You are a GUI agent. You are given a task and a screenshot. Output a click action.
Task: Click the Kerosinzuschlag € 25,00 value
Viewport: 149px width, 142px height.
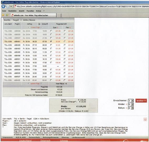click(x=59, y=92)
